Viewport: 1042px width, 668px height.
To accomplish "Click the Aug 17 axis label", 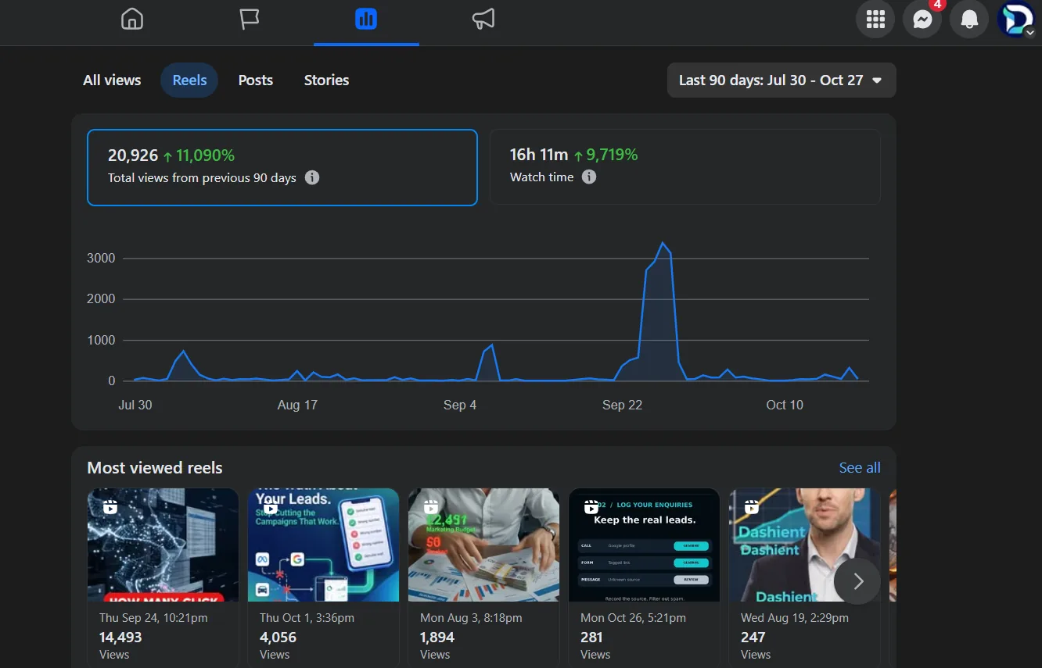I will pos(297,405).
